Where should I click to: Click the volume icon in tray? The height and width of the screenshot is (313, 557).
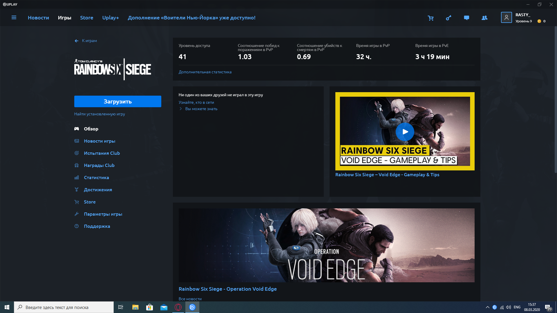point(509,307)
